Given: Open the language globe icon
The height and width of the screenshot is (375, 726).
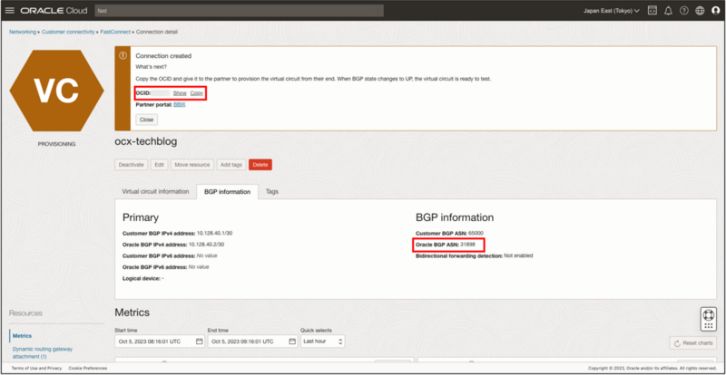Looking at the screenshot, I should click(x=700, y=11).
